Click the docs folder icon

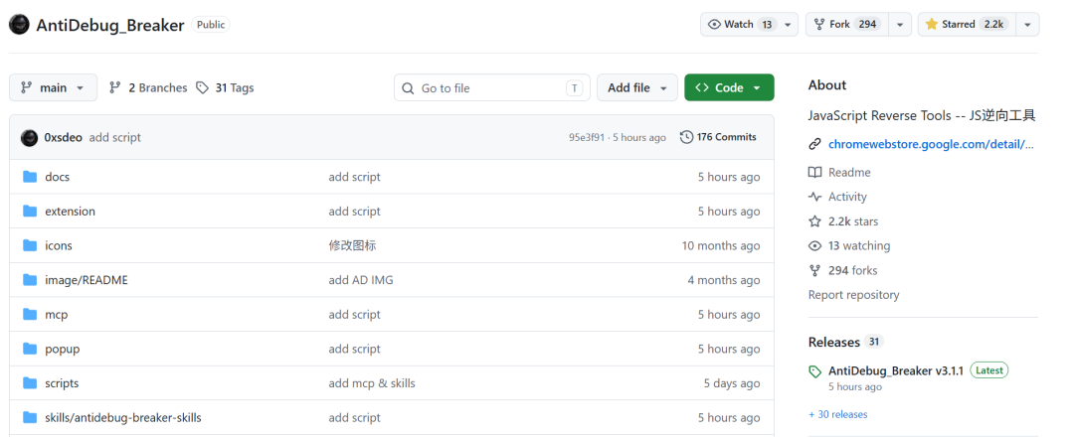(30, 177)
